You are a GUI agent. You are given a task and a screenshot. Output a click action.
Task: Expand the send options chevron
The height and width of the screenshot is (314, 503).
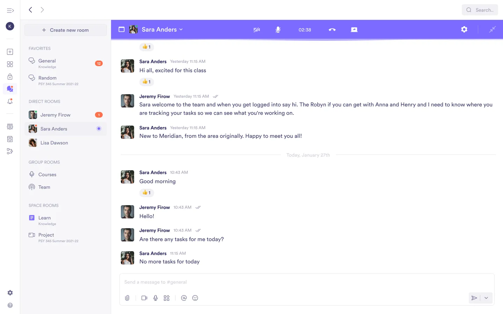[486, 298]
